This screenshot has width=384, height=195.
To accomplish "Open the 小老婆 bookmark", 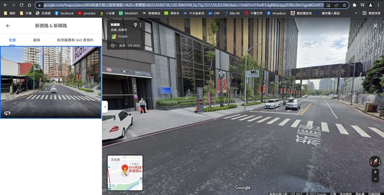I will 107,13.
